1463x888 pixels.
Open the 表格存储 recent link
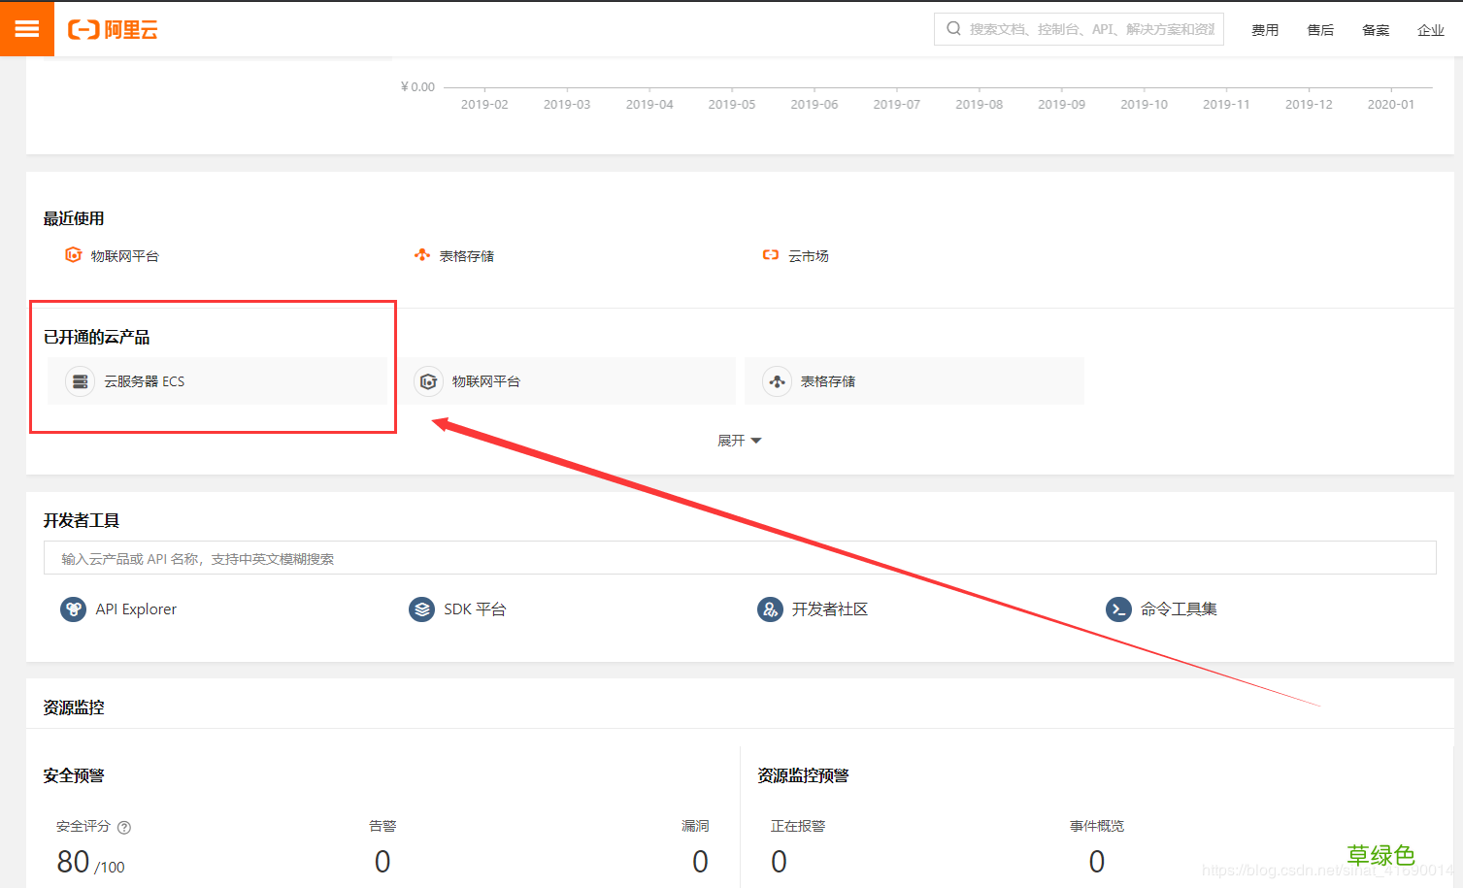point(466,256)
